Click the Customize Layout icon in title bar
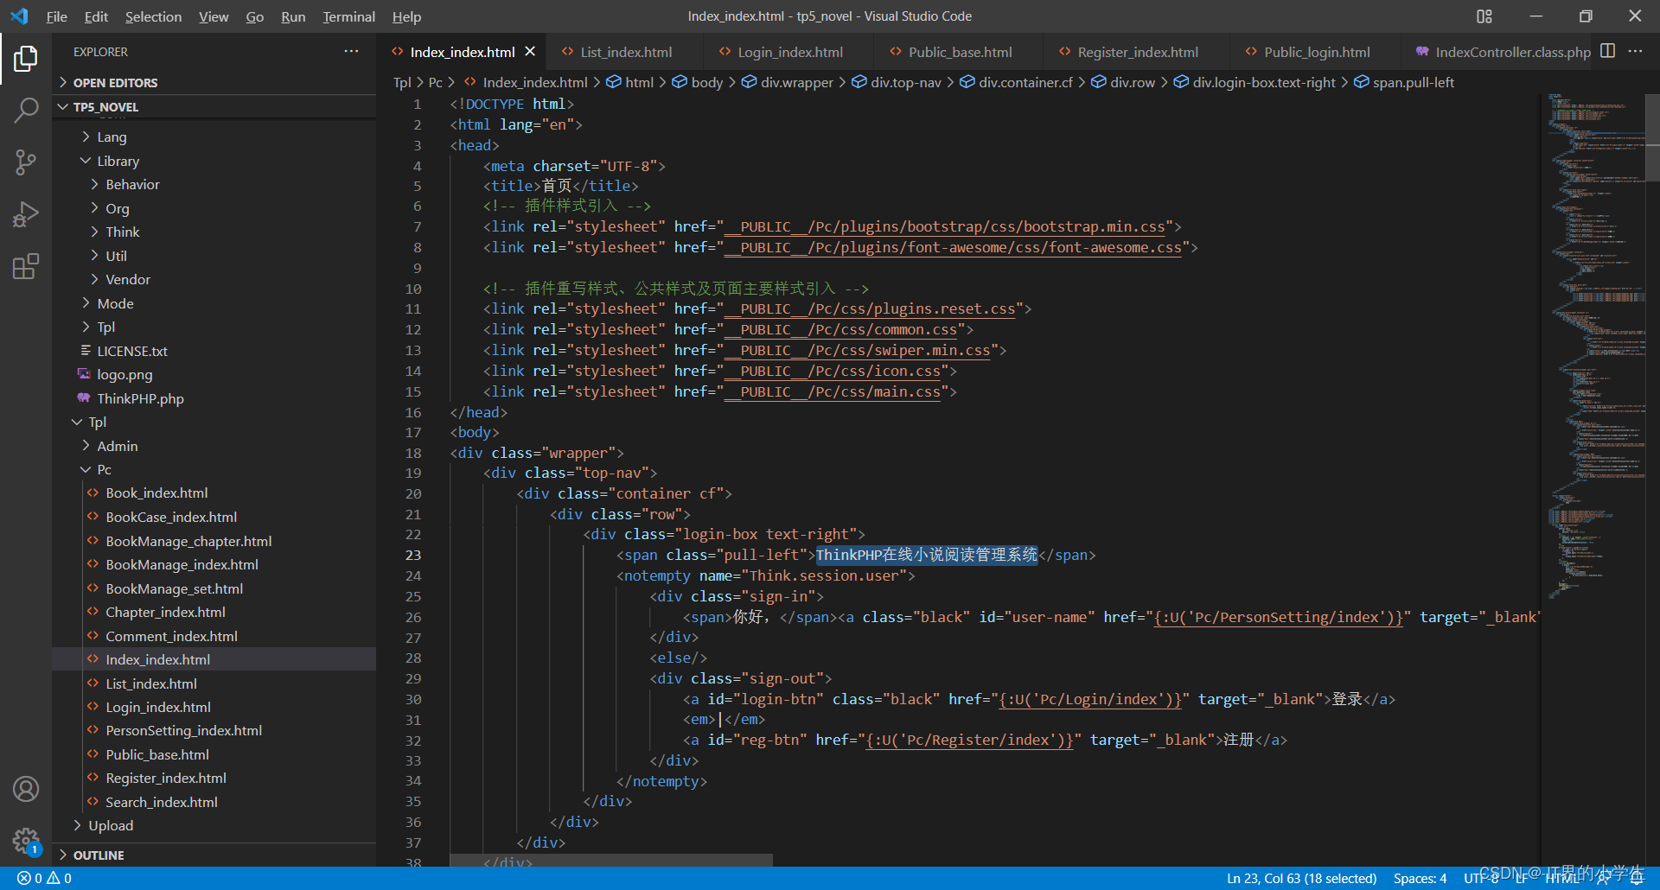Viewport: 1660px width, 890px height. click(1484, 16)
